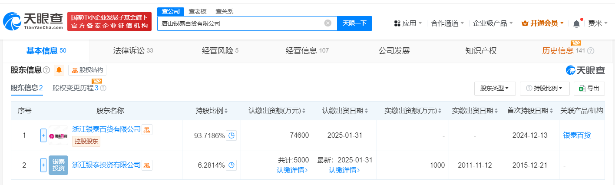615x185 pixels.
Task: Click the 股权结构 button
Action: (87, 70)
